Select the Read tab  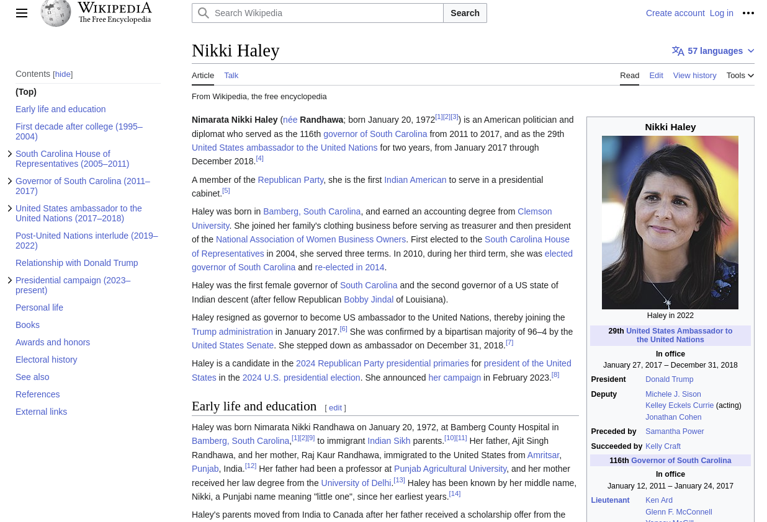(x=629, y=75)
